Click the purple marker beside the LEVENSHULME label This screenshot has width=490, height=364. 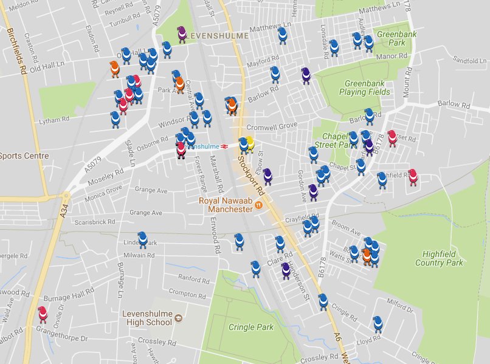pos(182,35)
